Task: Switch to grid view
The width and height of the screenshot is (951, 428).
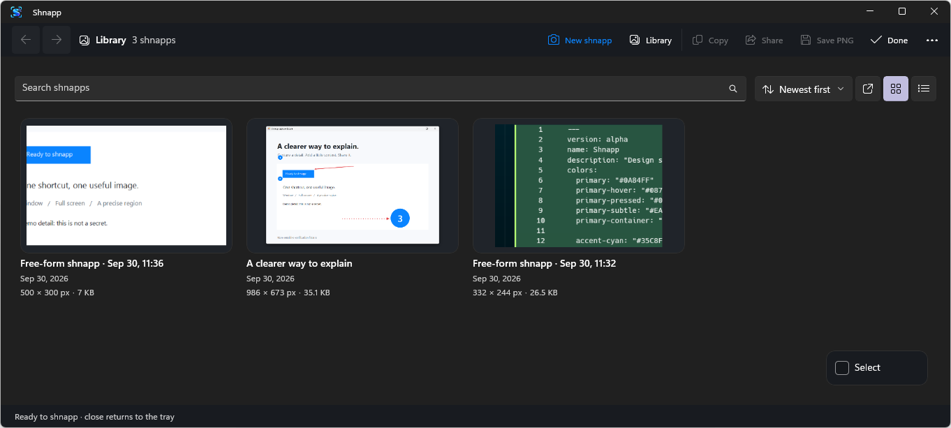Action: [896, 89]
